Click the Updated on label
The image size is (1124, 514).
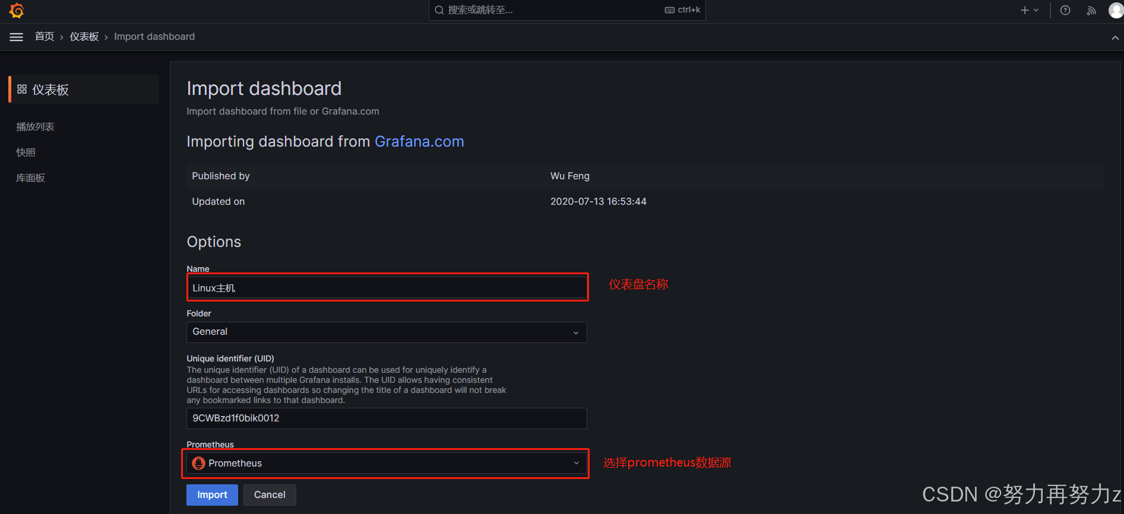point(219,202)
